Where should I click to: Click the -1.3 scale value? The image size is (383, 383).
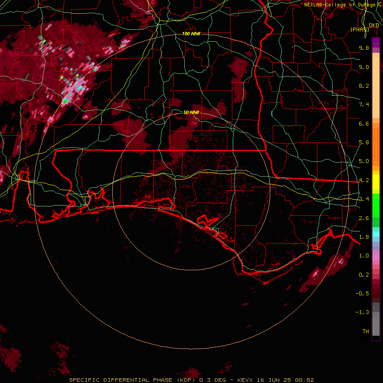(362, 312)
